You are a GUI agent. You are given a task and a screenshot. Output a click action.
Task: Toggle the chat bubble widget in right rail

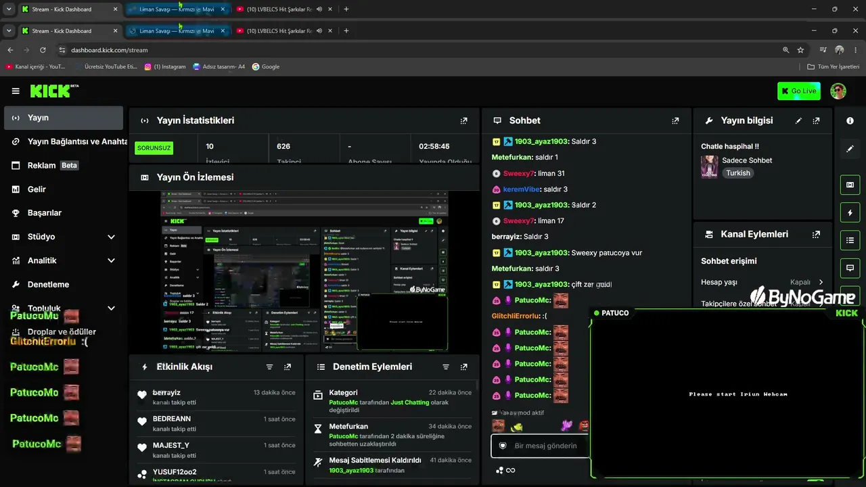[x=850, y=268]
